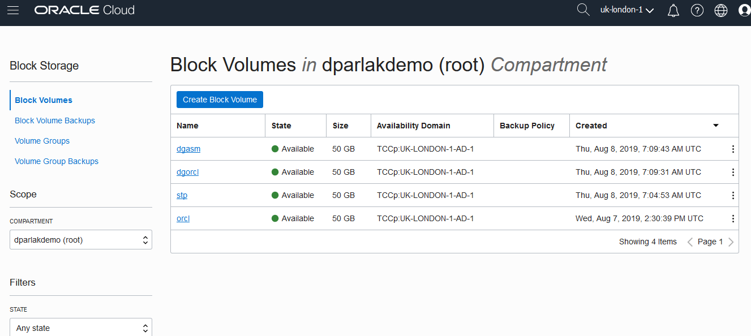The width and height of the screenshot is (751, 336).
Task: Go to Volume Group Backups
Action: 57,161
